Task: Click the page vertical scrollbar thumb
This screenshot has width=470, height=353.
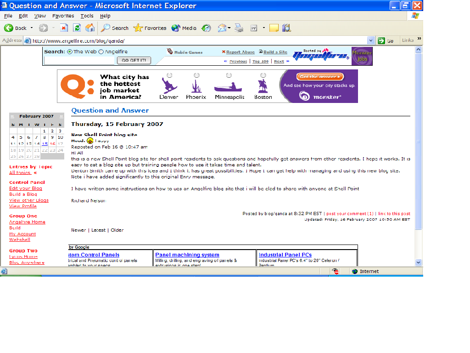Action: click(419, 142)
